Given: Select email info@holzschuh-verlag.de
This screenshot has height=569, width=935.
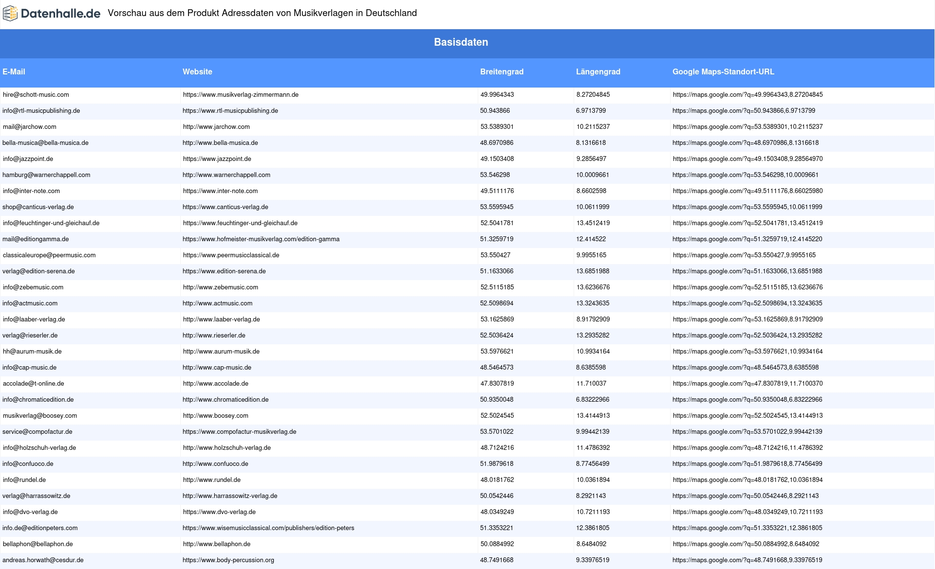Looking at the screenshot, I should [39, 448].
